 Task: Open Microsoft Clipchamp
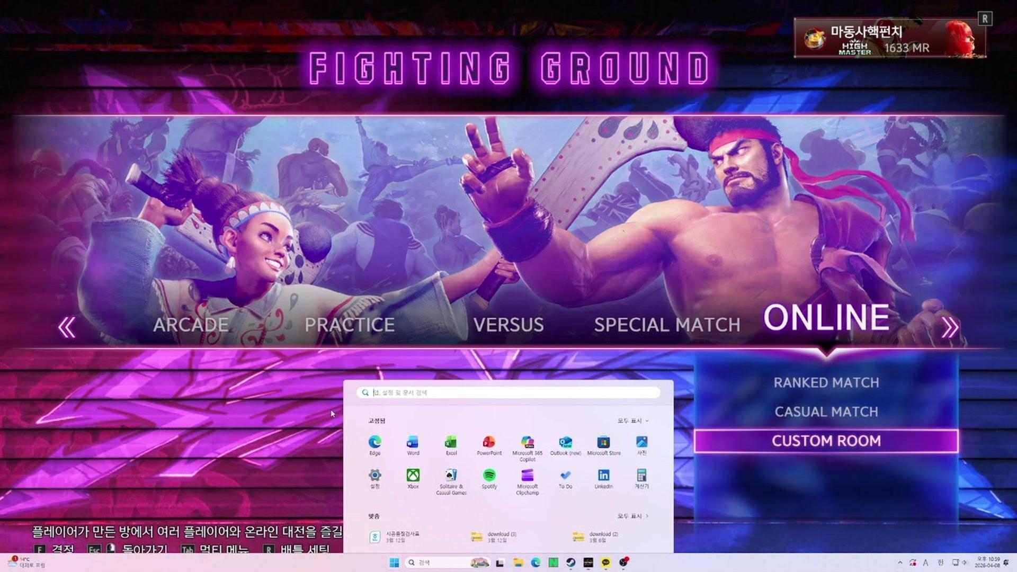[527, 475]
